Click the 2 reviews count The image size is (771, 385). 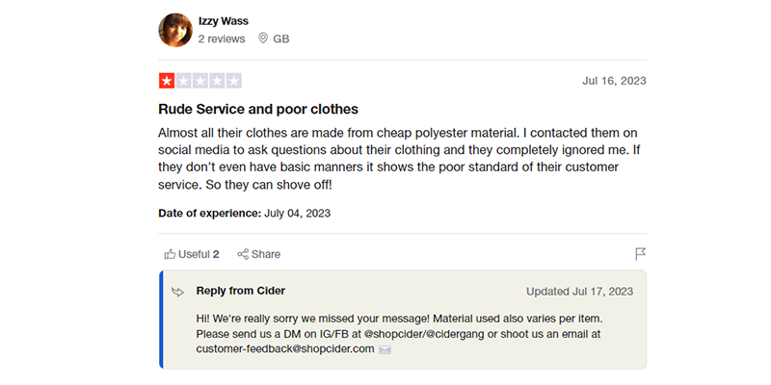tap(221, 39)
